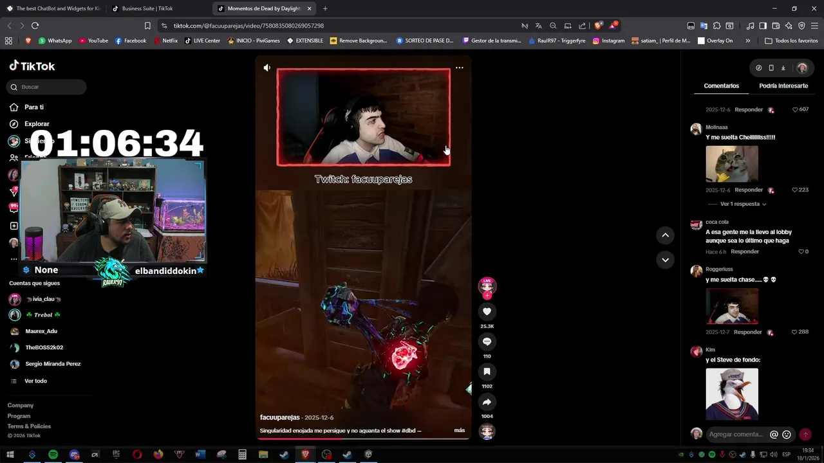Open video comments via speech bubble icon
Image resolution: width=824 pixels, height=463 pixels.
coord(487,341)
